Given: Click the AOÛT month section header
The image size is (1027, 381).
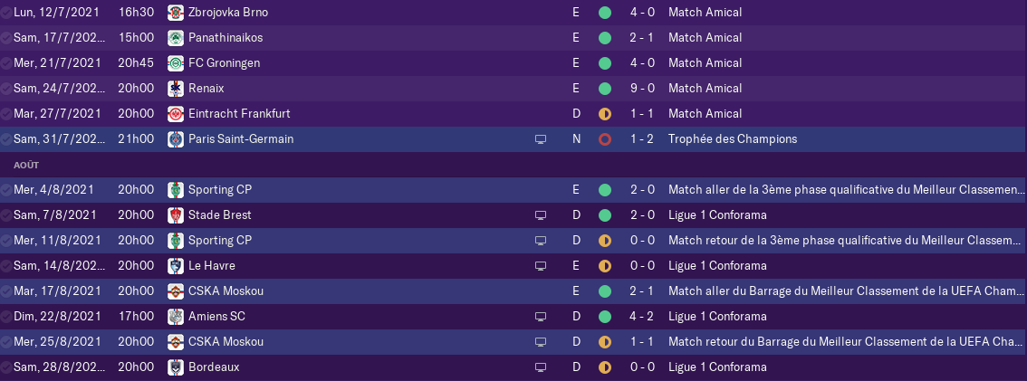Looking at the screenshot, I should (26, 165).
